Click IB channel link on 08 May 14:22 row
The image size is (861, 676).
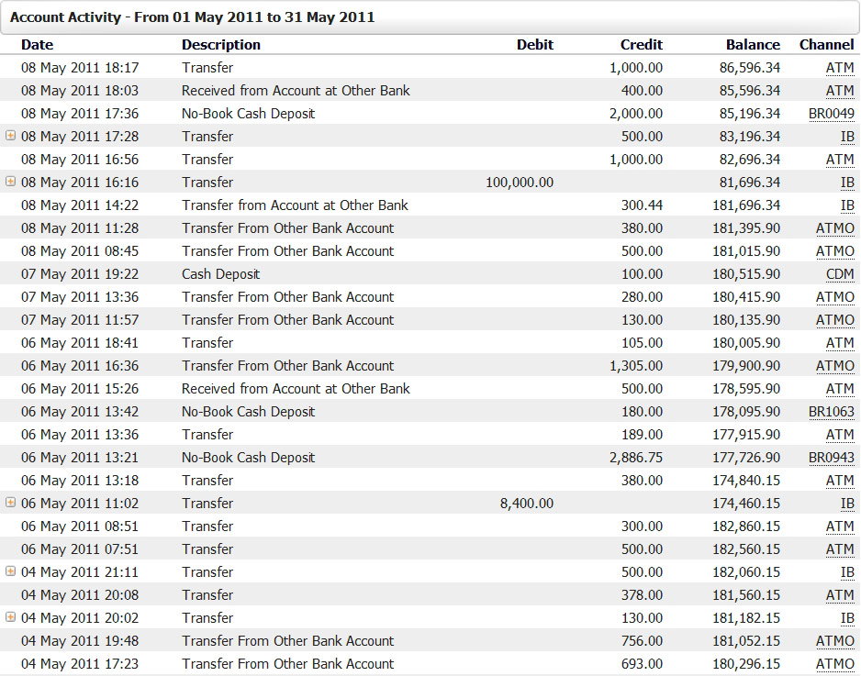847,205
